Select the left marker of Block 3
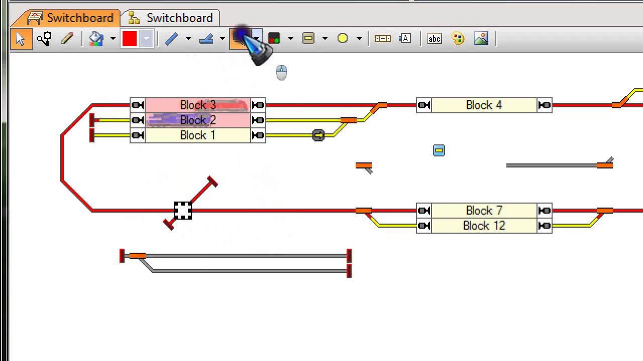The image size is (643, 361). 138,105
